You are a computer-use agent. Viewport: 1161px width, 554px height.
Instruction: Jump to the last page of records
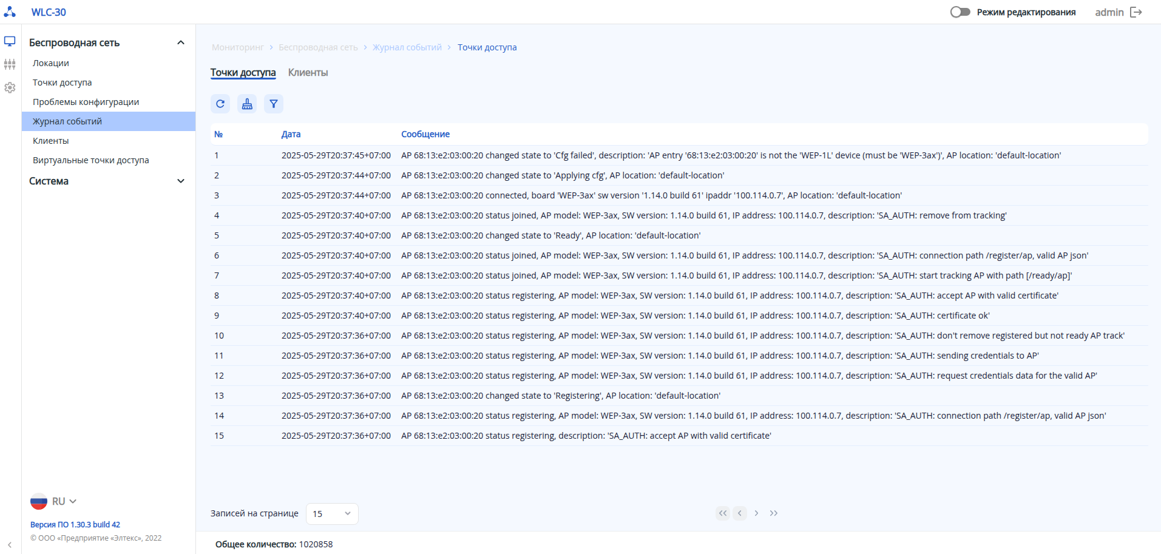coord(774,513)
